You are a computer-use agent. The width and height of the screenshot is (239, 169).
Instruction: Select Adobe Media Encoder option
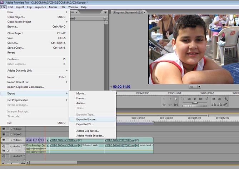pos(90,136)
